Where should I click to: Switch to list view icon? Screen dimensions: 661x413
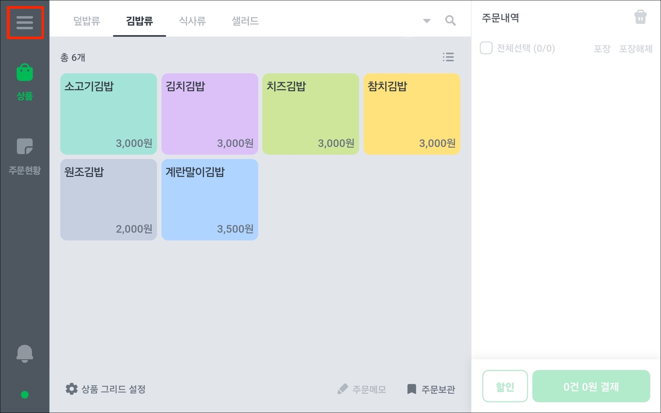click(x=448, y=57)
